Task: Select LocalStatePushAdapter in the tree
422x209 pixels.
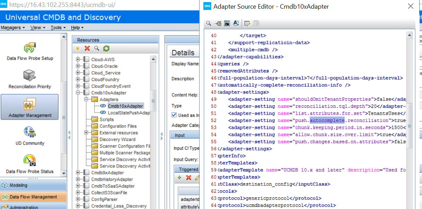Action: (x=129, y=113)
